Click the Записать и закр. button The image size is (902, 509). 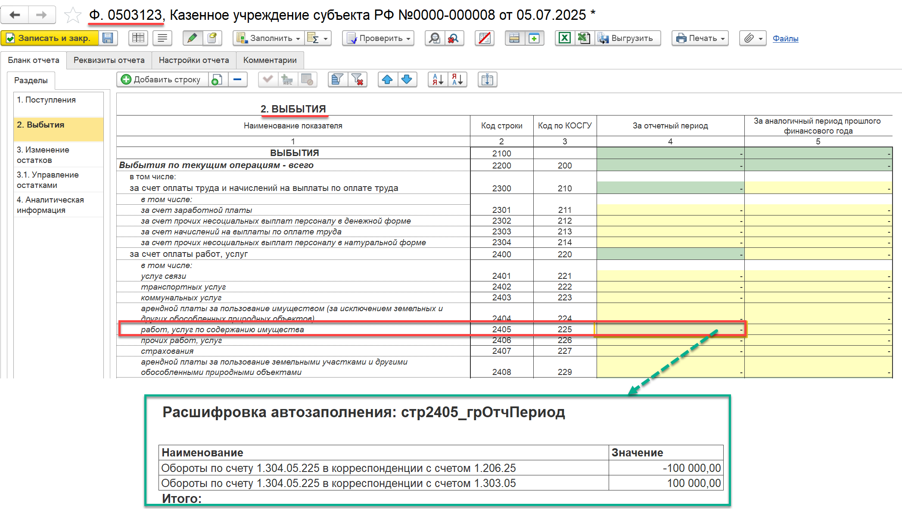[x=50, y=38]
